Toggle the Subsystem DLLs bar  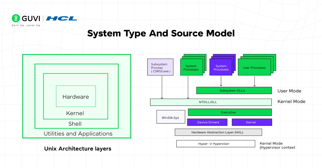pyautogui.click(x=234, y=90)
